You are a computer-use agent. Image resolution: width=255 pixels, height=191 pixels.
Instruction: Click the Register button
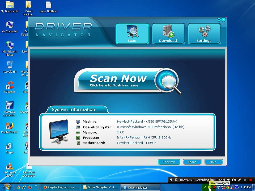coord(169,162)
